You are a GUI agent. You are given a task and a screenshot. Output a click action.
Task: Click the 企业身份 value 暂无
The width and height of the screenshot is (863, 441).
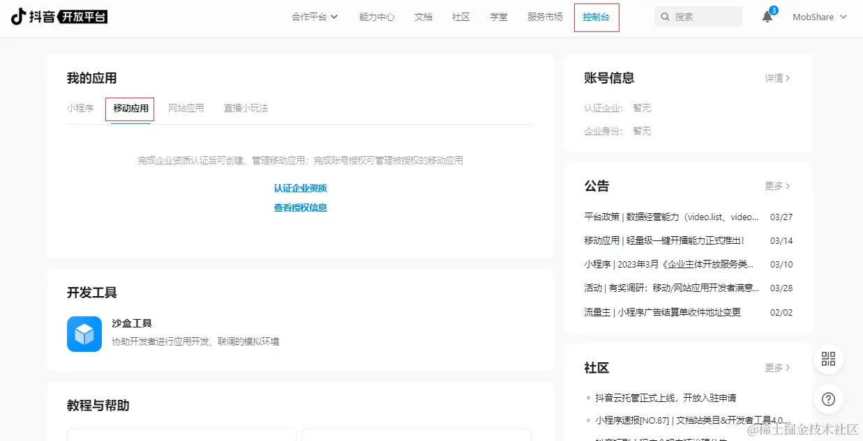click(642, 130)
